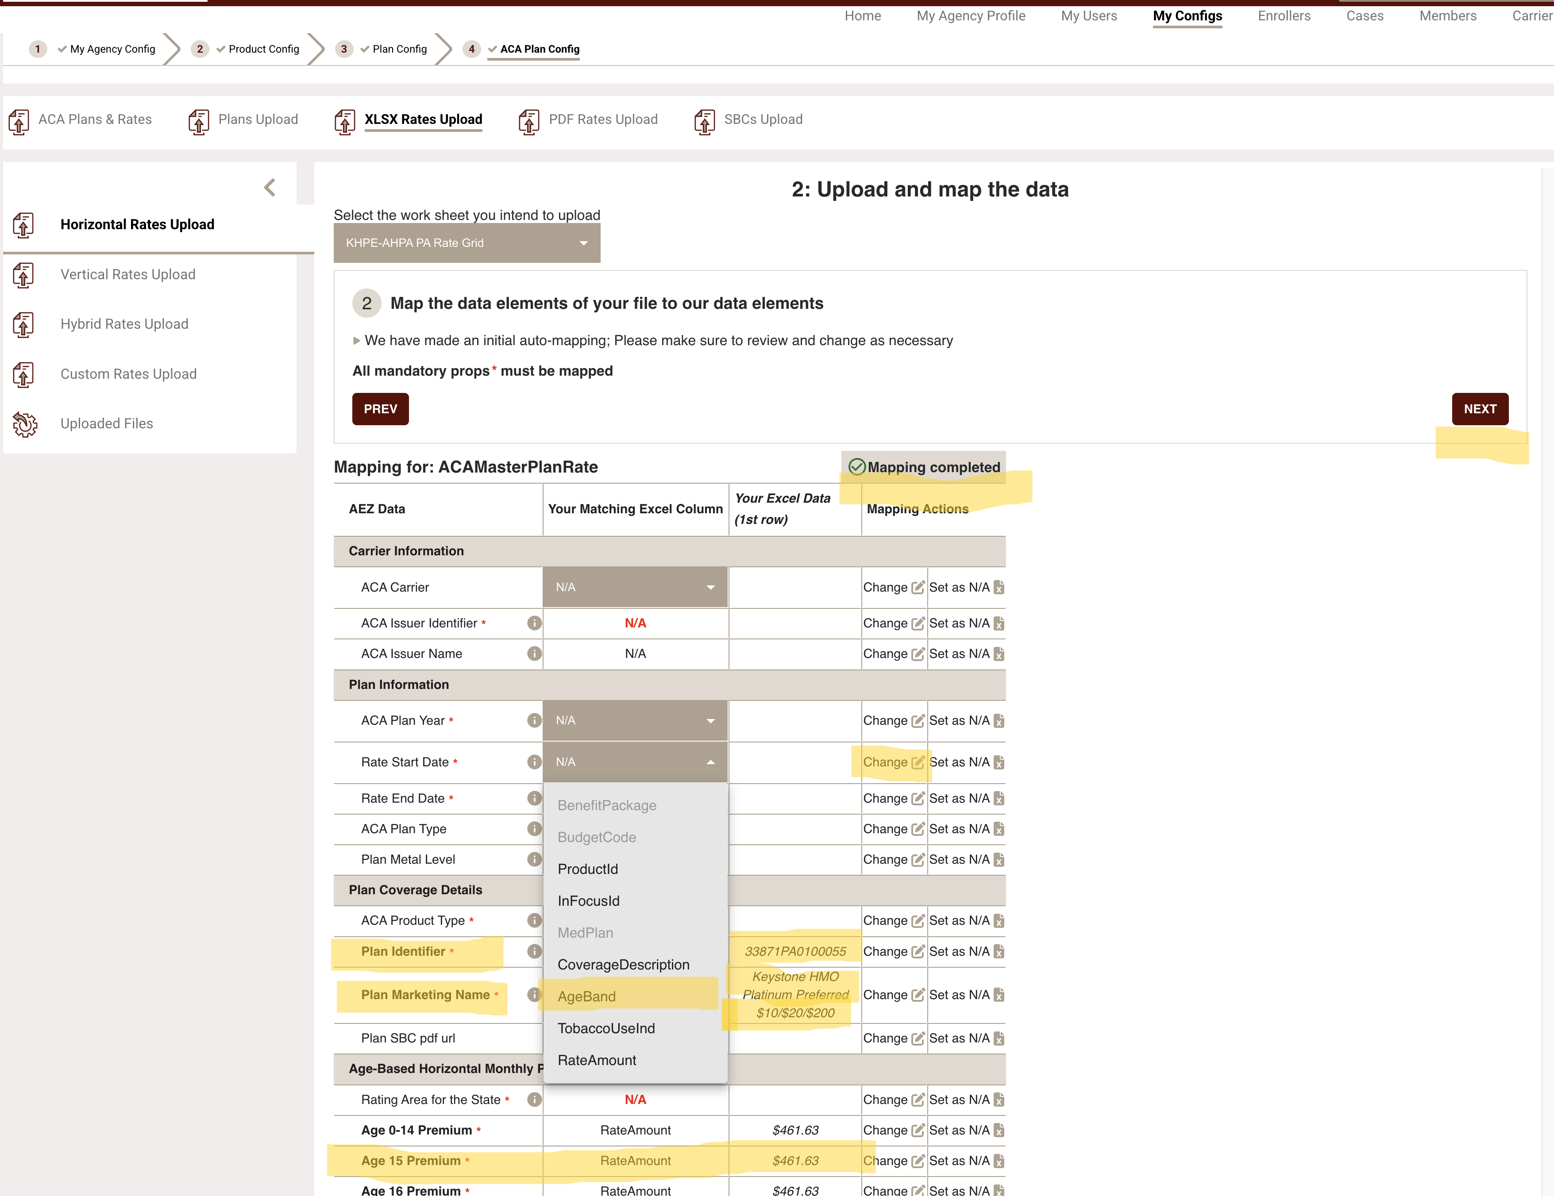Go to Plan Config wizard step 3
This screenshot has height=1196, width=1554.
click(399, 49)
